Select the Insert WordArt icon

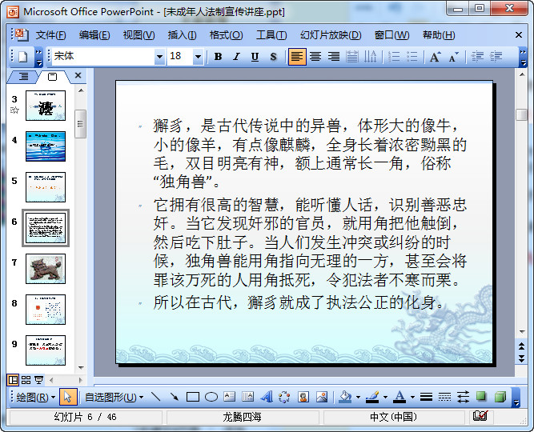[267, 397]
